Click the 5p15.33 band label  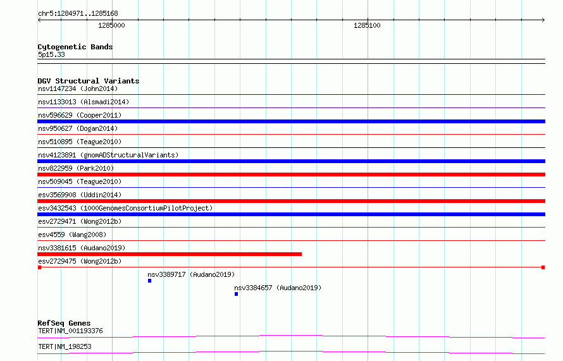pyautogui.click(x=51, y=54)
